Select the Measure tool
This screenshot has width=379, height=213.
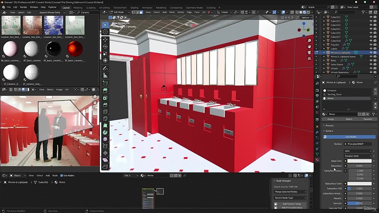[105, 75]
